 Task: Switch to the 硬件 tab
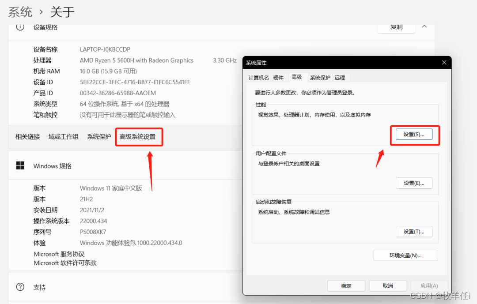pyautogui.click(x=278, y=78)
